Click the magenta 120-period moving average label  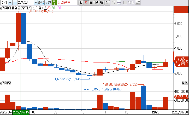(58, 8)
